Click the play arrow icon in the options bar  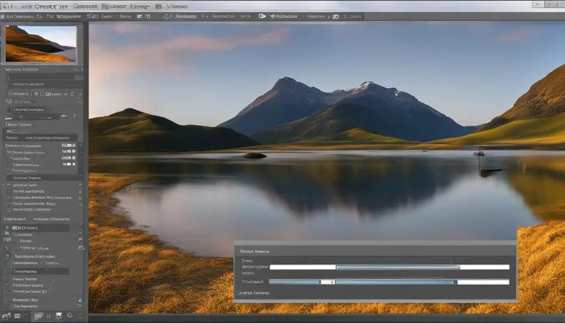(x=261, y=17)
